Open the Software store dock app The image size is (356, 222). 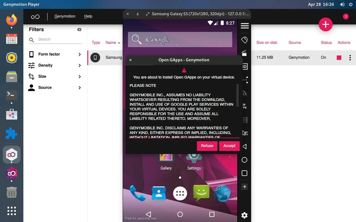point(12,114)
